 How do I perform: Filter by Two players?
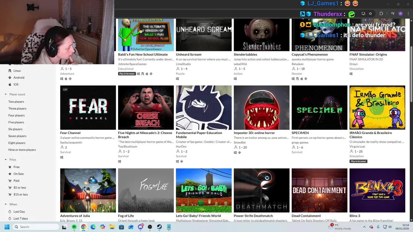pos(16,102)
